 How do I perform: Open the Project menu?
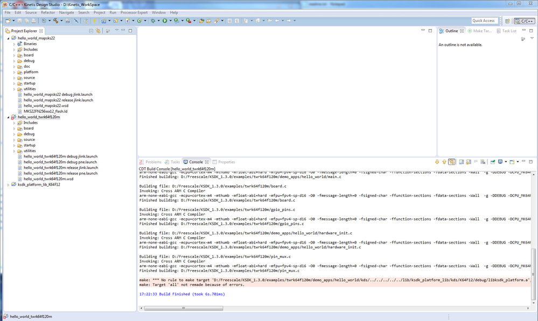coord(100,12)
